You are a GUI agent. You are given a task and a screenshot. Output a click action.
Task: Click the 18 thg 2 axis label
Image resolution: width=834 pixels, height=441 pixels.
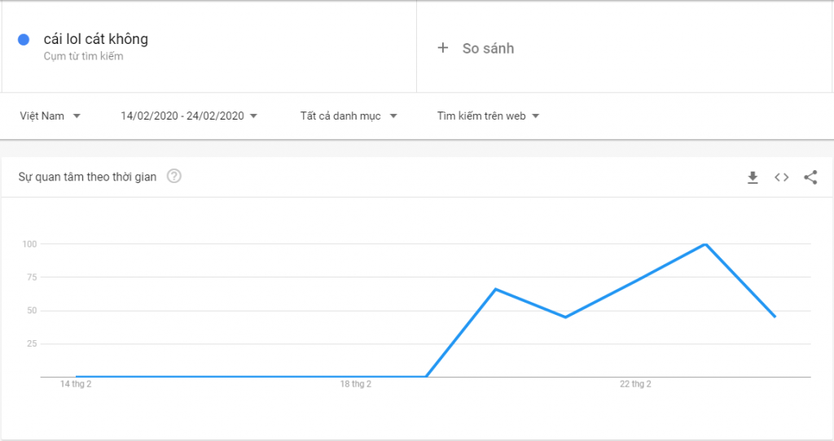click(356, 384)
